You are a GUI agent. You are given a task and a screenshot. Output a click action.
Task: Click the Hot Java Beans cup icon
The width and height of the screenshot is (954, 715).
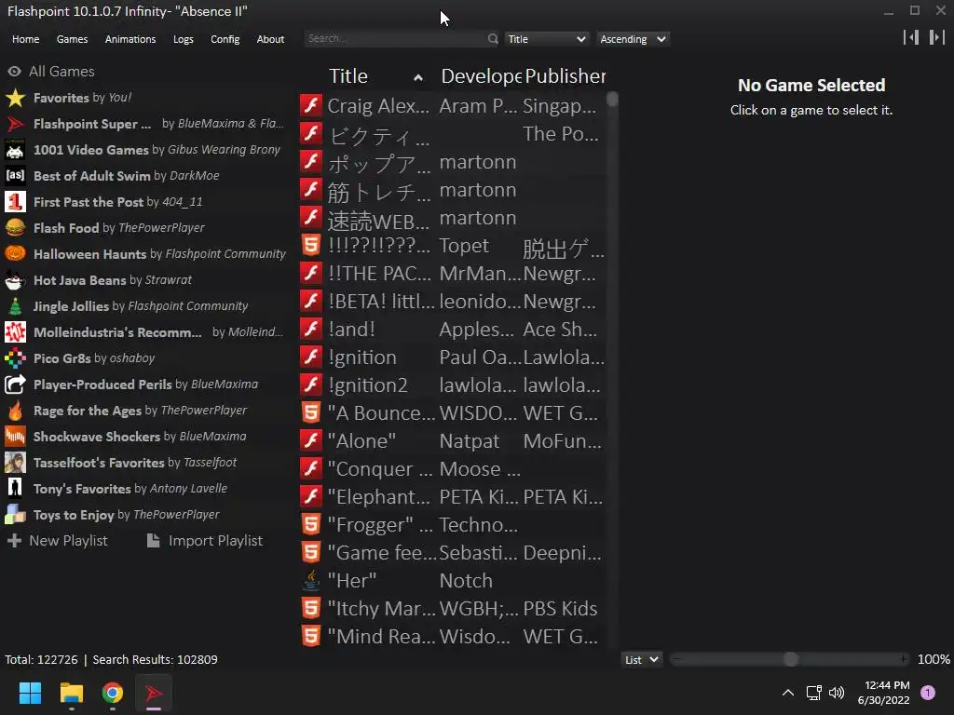coord(15,279)
